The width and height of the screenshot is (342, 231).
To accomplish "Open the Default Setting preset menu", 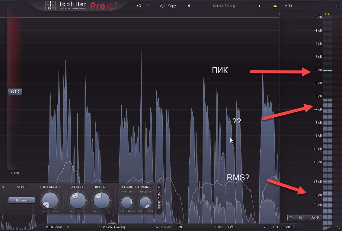I will click(x=224, y=6).
